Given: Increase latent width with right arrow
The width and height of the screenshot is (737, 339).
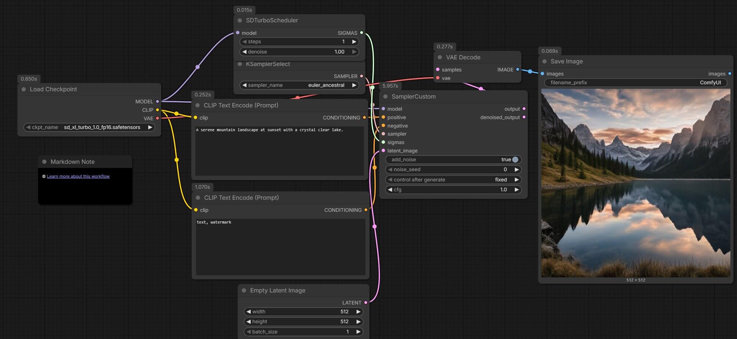Looking at the screenshot, I should [359, 312].
